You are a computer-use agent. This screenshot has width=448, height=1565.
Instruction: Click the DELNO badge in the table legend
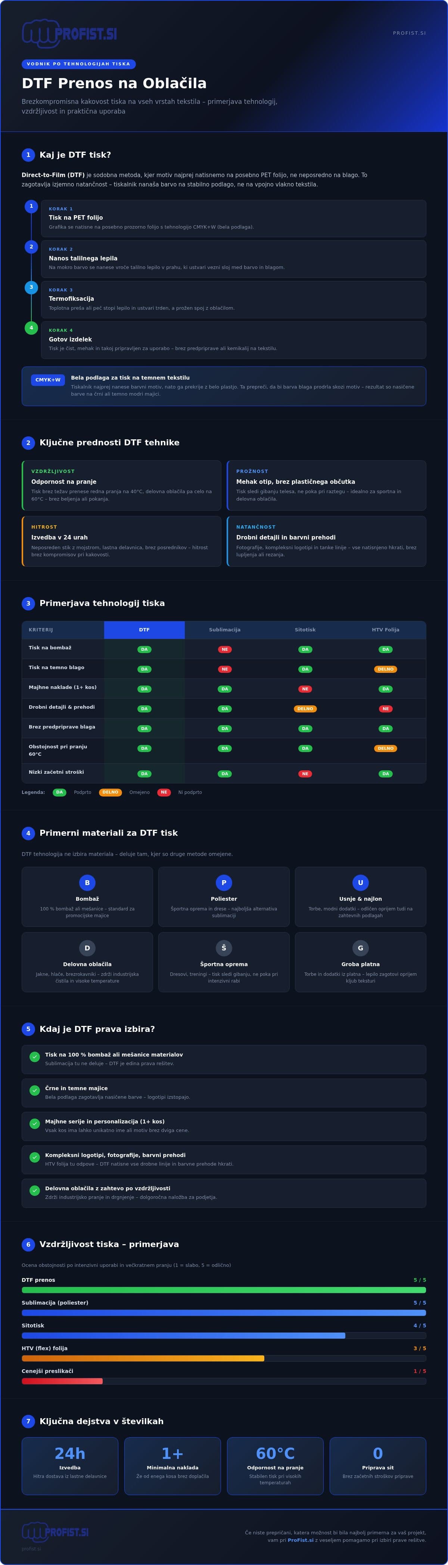(111, 792)
